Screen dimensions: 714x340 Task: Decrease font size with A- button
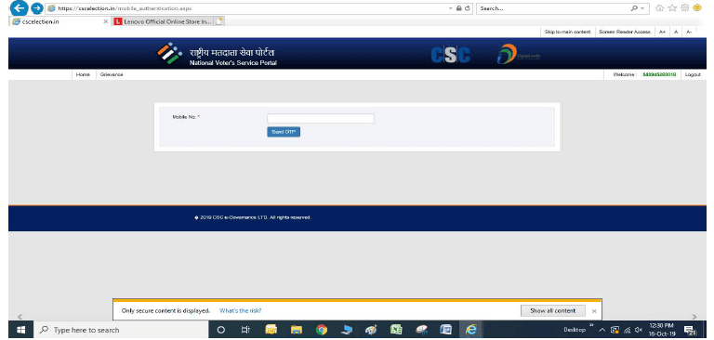[x=689, y=32]
